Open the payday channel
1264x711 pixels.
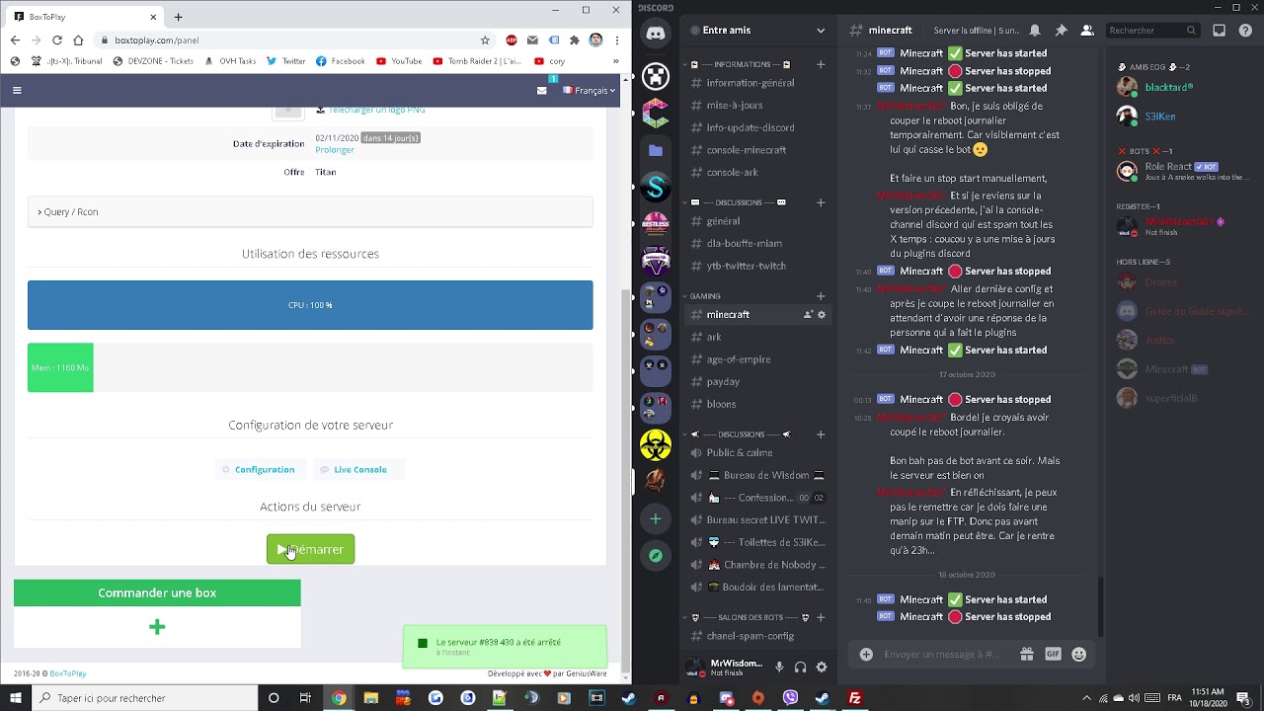[757, 381]
